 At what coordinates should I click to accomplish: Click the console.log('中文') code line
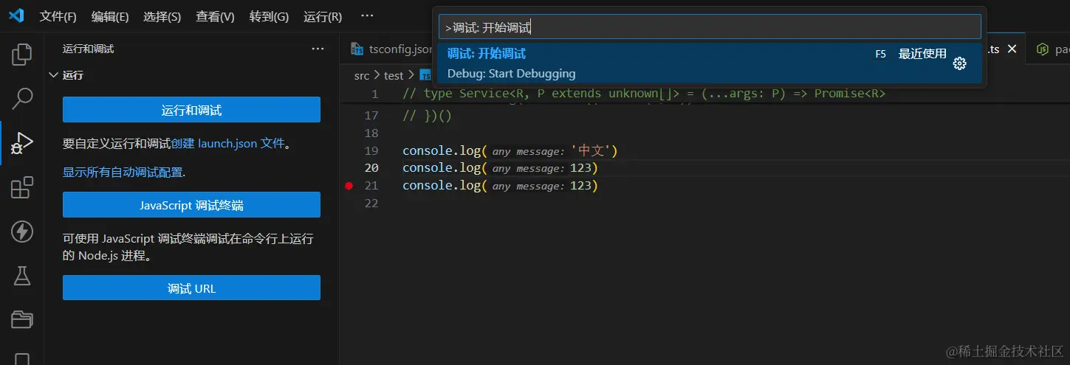[x=510, y=151]
